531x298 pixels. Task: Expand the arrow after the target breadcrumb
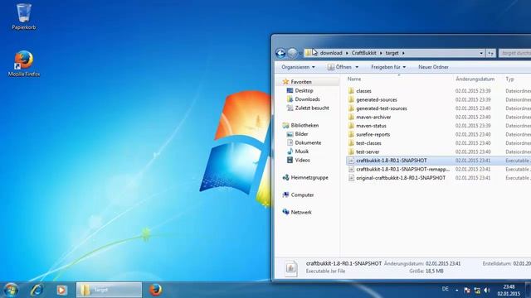pos(403,53)
